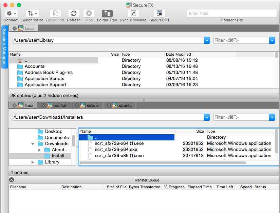This screenshot has height=213, width=280.
Task: Click the Download toolbar icon
Action: tap(55, 13)
